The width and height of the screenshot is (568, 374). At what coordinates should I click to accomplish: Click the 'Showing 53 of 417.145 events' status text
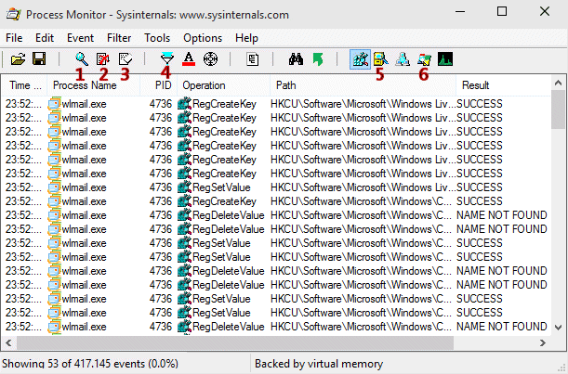coord(90,364)
